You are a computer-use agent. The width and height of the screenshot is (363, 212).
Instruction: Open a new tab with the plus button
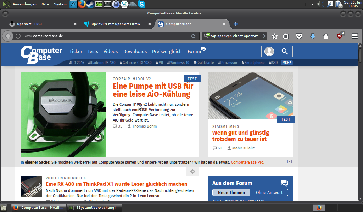(236, 24)
